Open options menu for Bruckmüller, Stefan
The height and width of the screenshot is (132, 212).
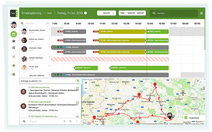coord(49,29)
